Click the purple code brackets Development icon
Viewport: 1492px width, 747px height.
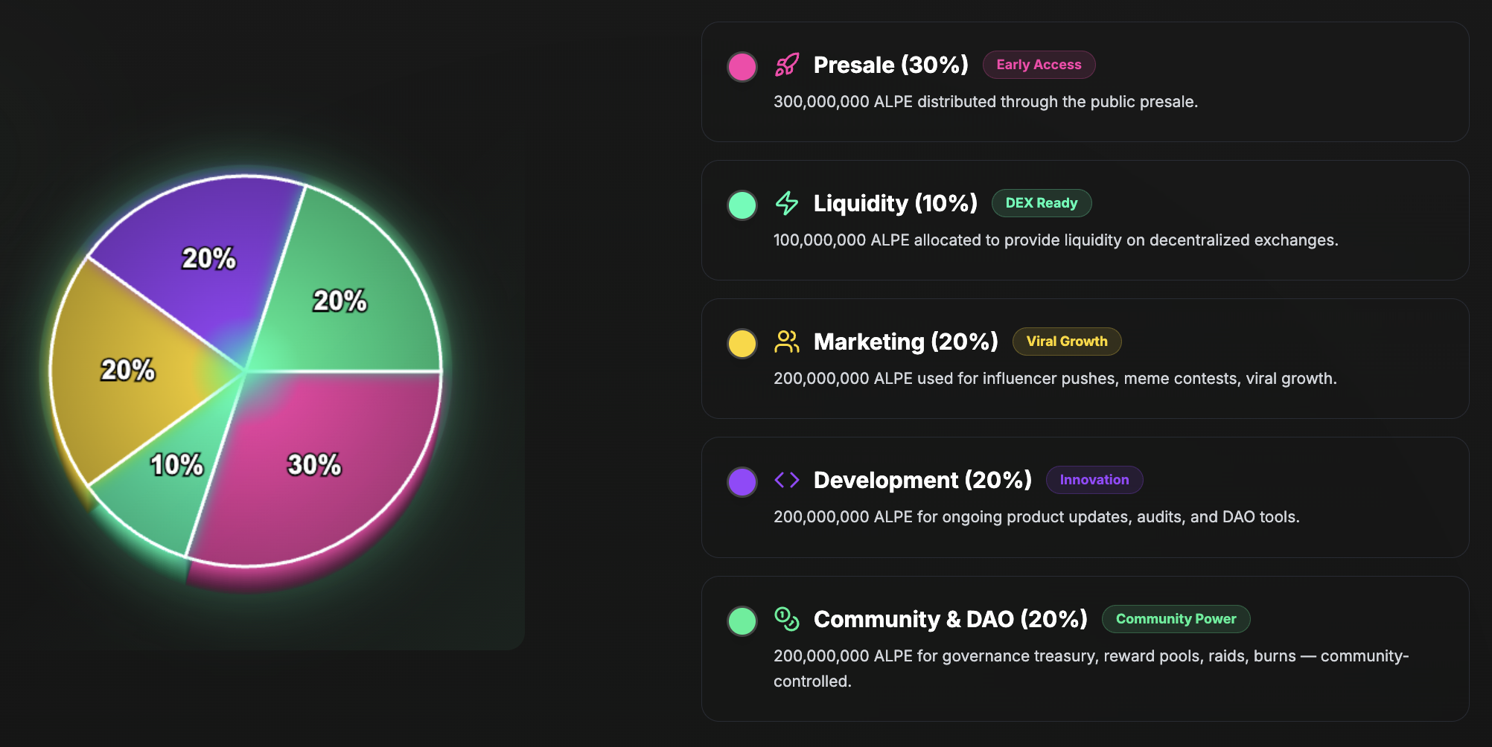point(787,480)
